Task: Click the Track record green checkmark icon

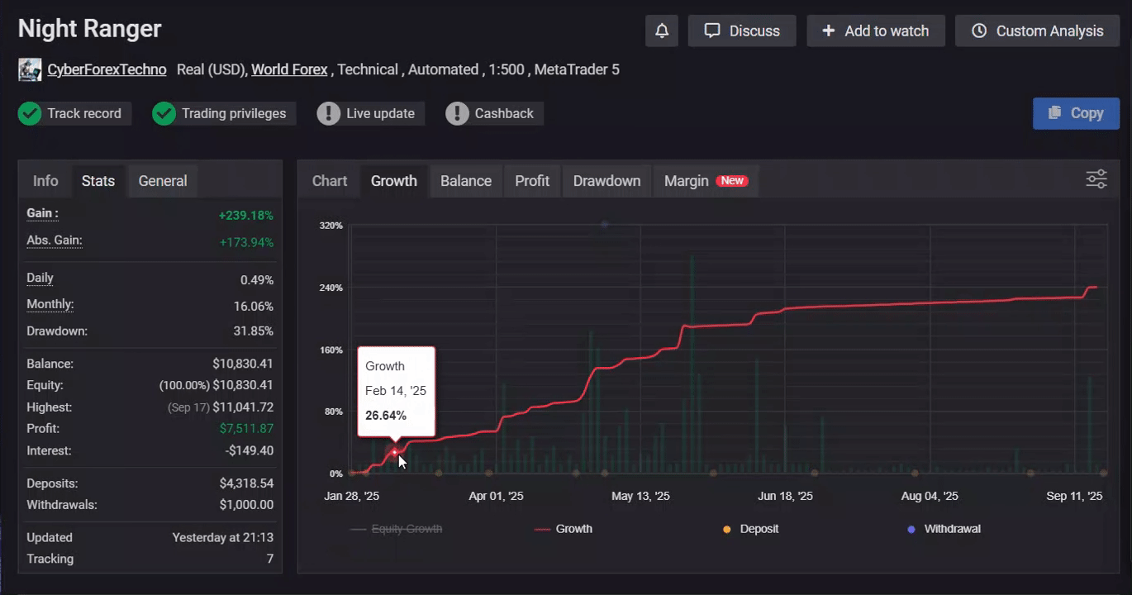Action: click(x=30, y=113)
